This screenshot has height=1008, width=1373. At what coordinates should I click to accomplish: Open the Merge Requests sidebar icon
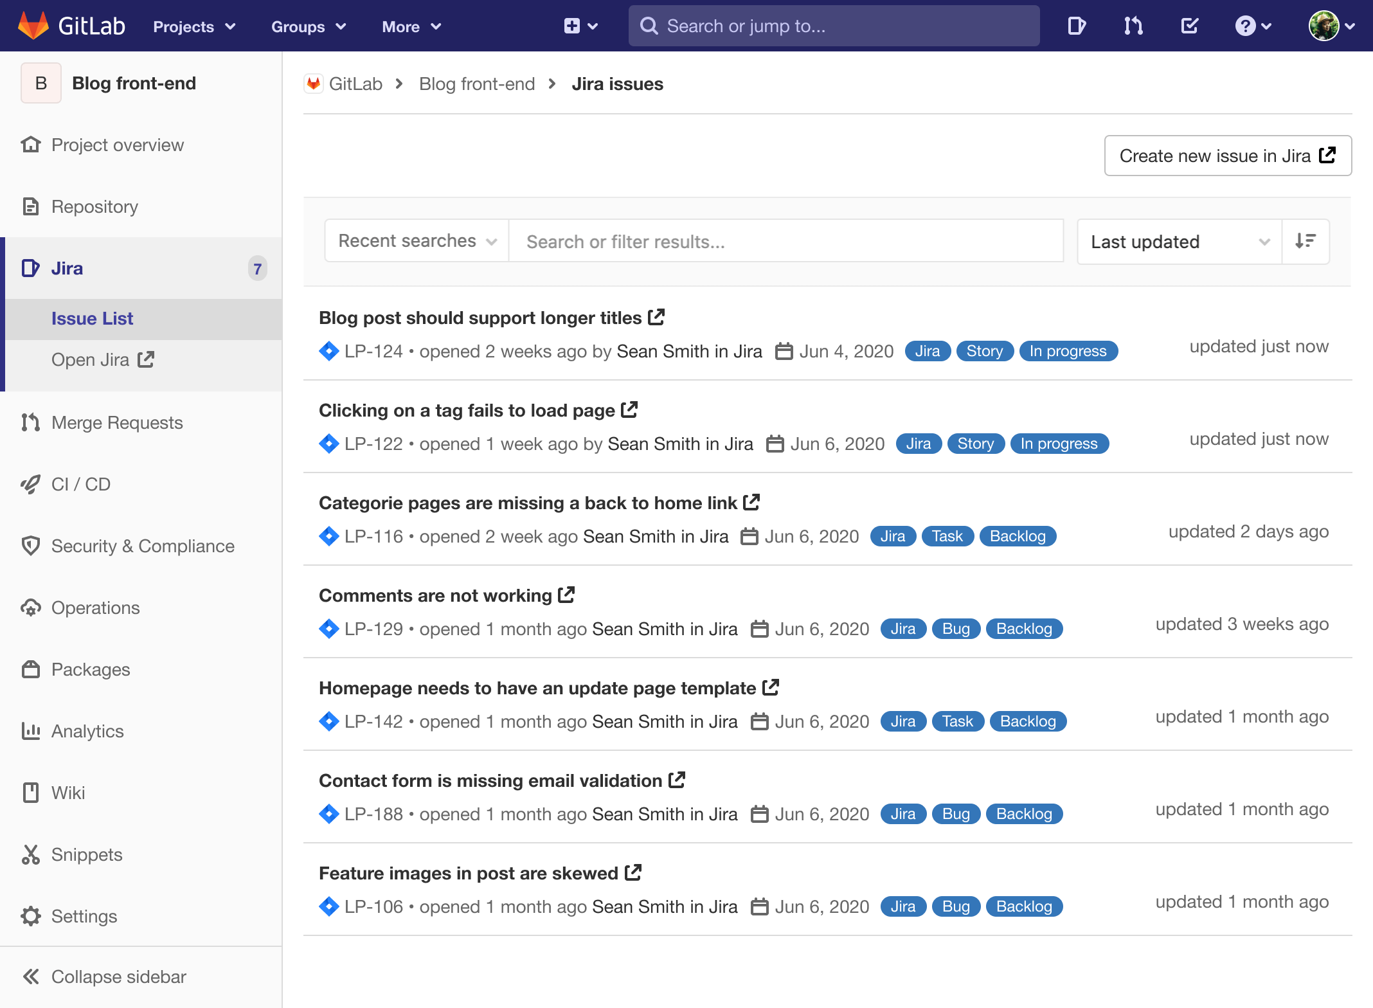[x=32, y=422]
